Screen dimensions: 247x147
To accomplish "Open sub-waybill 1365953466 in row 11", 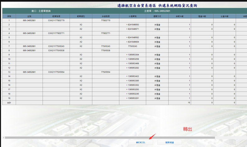I will point(133,63).
